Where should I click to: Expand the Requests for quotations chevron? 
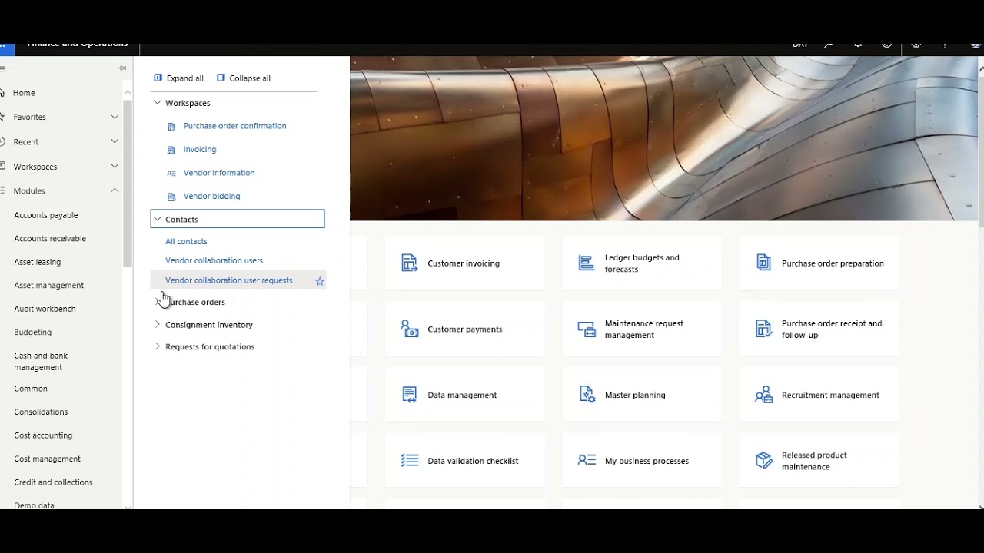point(158,346)
